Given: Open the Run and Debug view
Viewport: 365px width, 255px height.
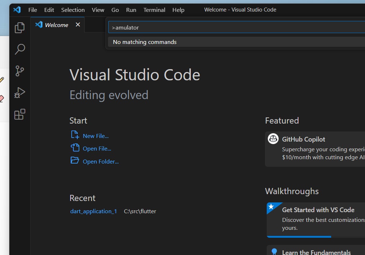Looking at the screenshot, I should point(19,93).
